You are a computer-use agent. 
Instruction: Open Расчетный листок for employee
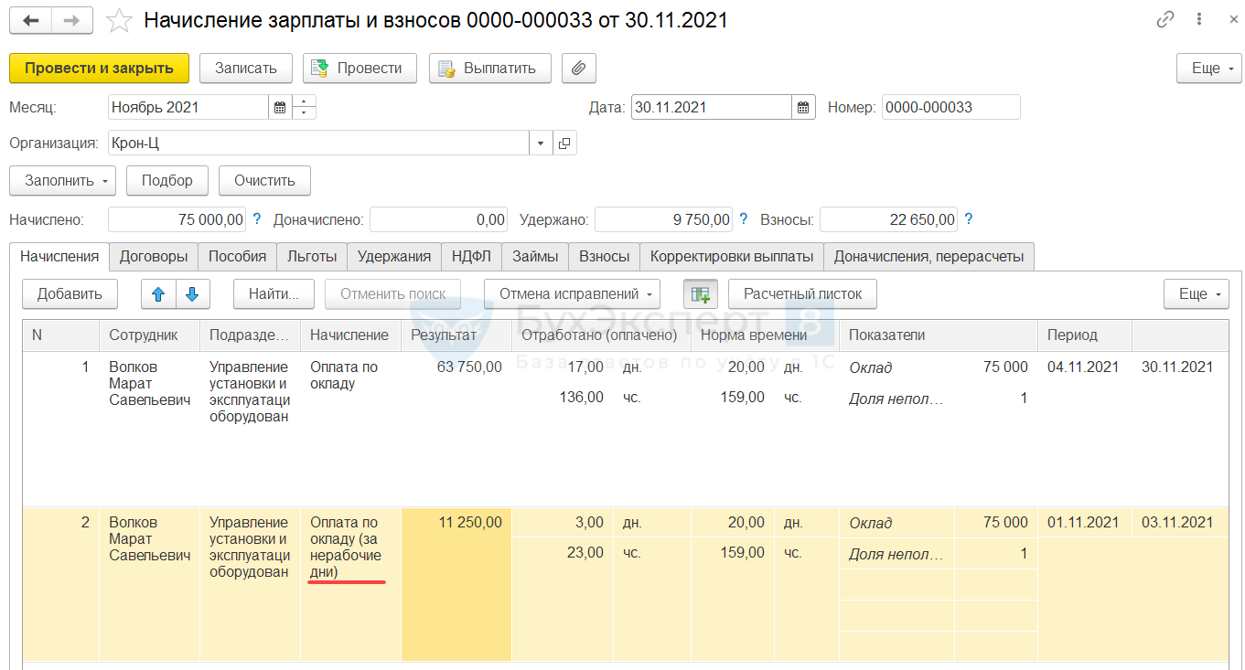pyautogui.click(x=802, y=294)
